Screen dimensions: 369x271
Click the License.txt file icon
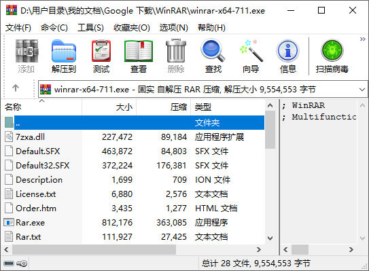click(x=9, y=194)
